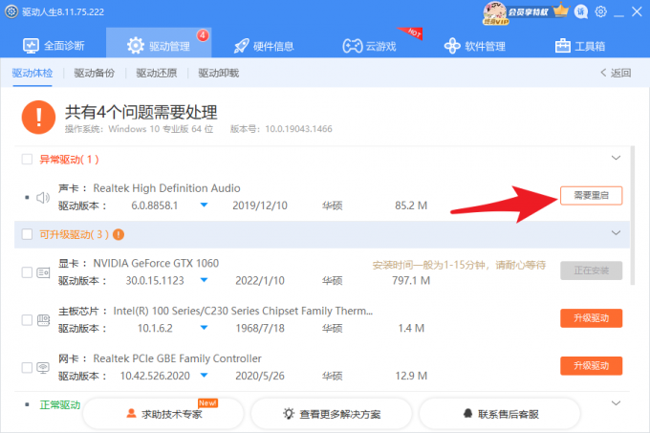
Task: Click the NVIDIA GeForce GTX 1060 name
Action: tap(156, 263)
